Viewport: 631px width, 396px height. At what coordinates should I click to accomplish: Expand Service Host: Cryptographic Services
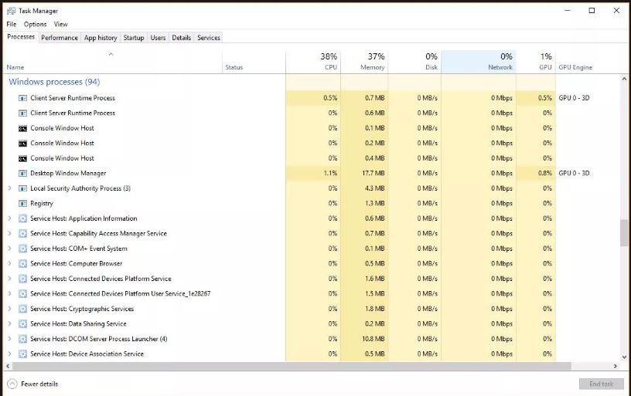pyautogui.click(x=9, y=309)
